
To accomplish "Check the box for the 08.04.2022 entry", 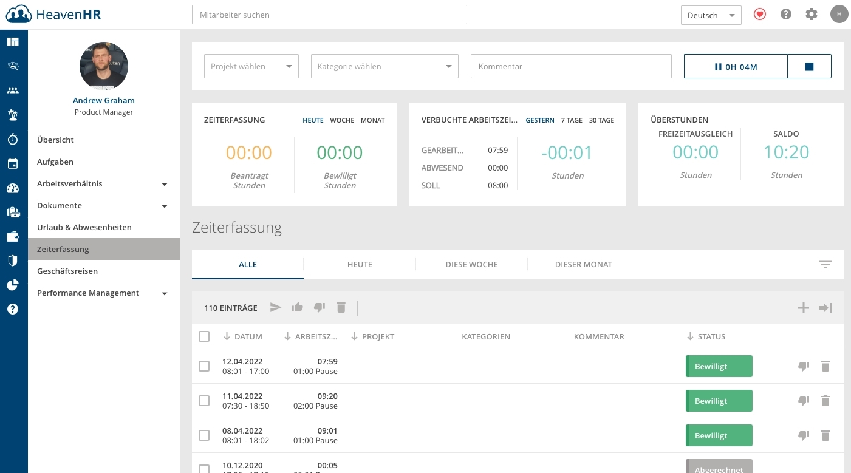I will tap(204, 435).
